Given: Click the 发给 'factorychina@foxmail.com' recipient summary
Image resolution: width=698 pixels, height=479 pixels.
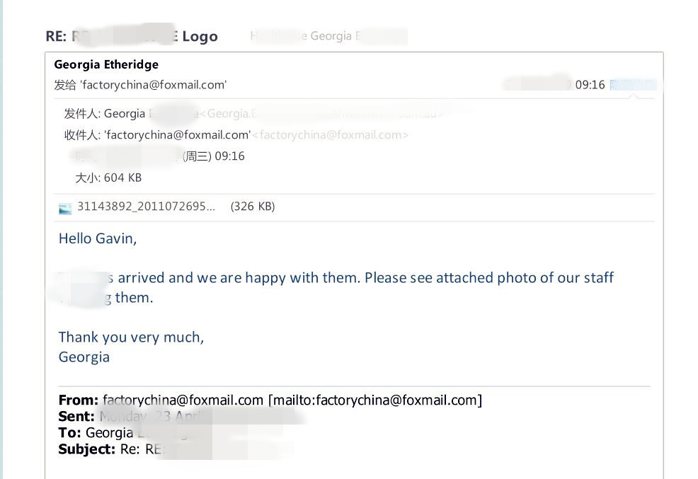Looking at the screenshot, I should pyautogui.click(x=140, y=85).
